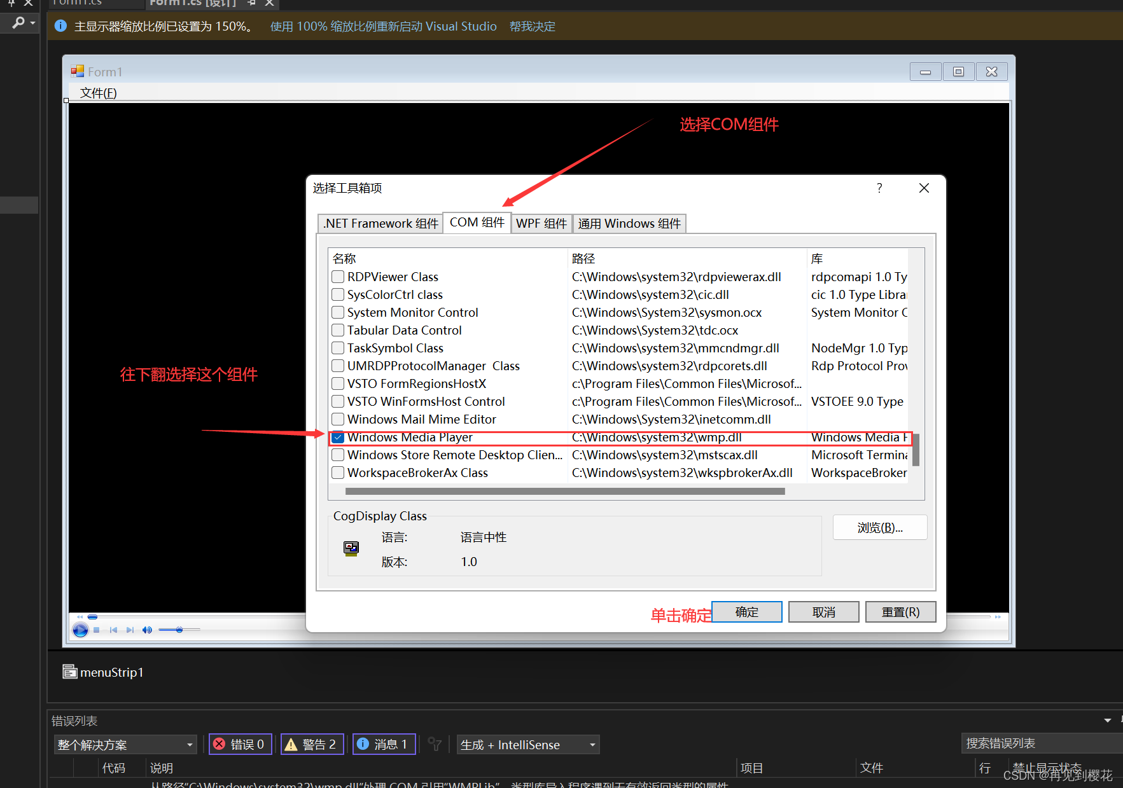This screenshot has width=1123, height=788.
Task: Check the System Monitor Control checkbox
Action: pyautogui.click(x=338, y=312)
